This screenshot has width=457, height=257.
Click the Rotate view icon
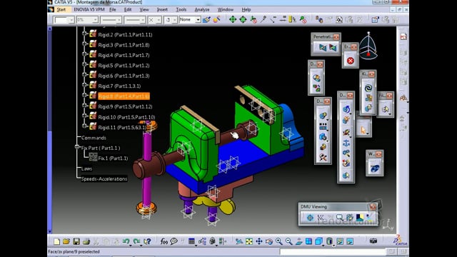268,241
